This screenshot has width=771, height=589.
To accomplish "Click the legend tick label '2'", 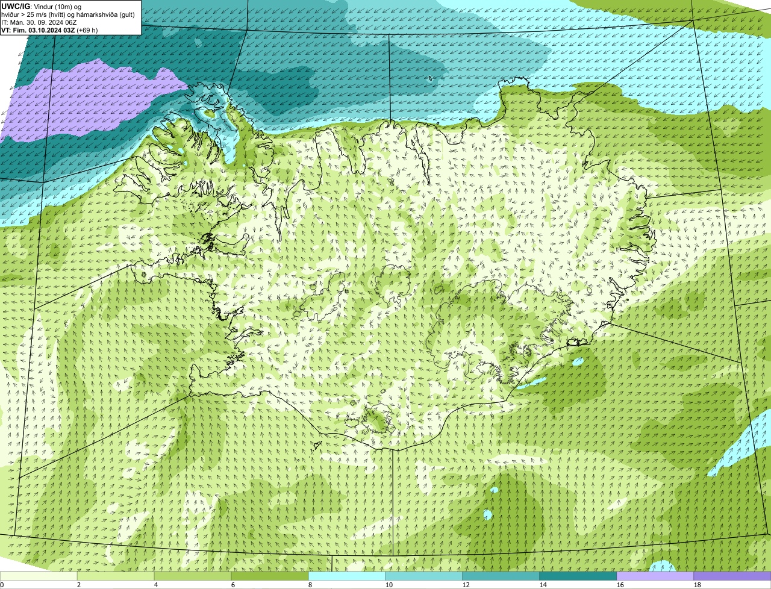I will click(79, 585).
